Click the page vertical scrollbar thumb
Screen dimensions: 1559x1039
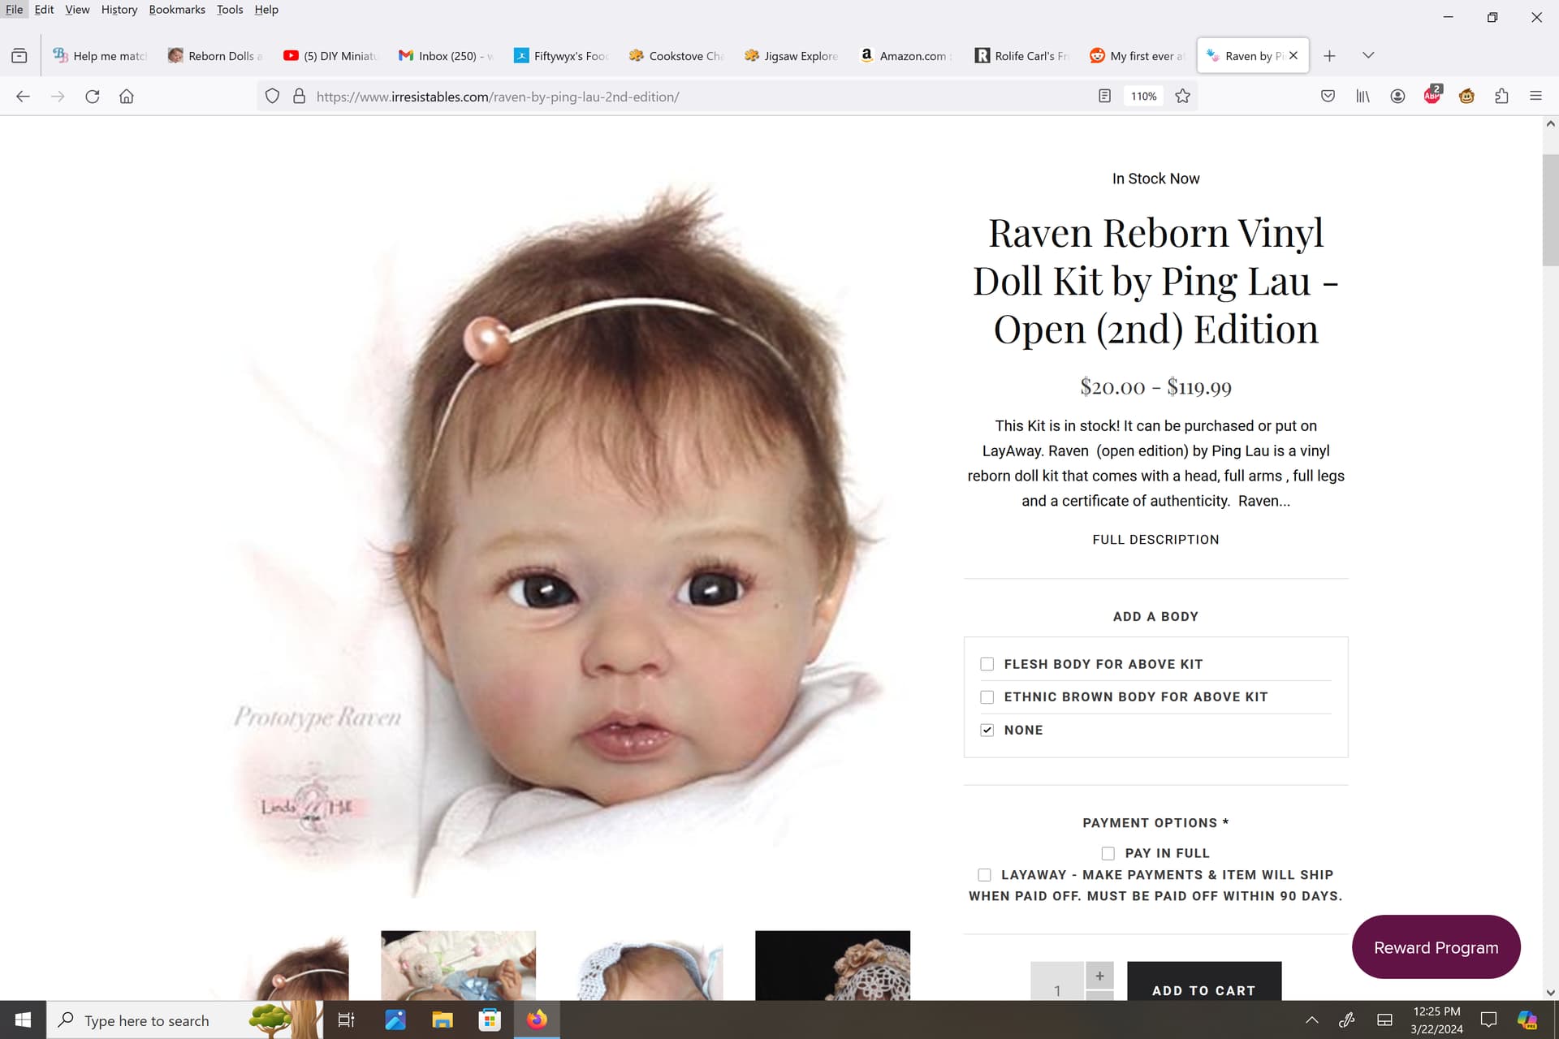point(1550,209)
